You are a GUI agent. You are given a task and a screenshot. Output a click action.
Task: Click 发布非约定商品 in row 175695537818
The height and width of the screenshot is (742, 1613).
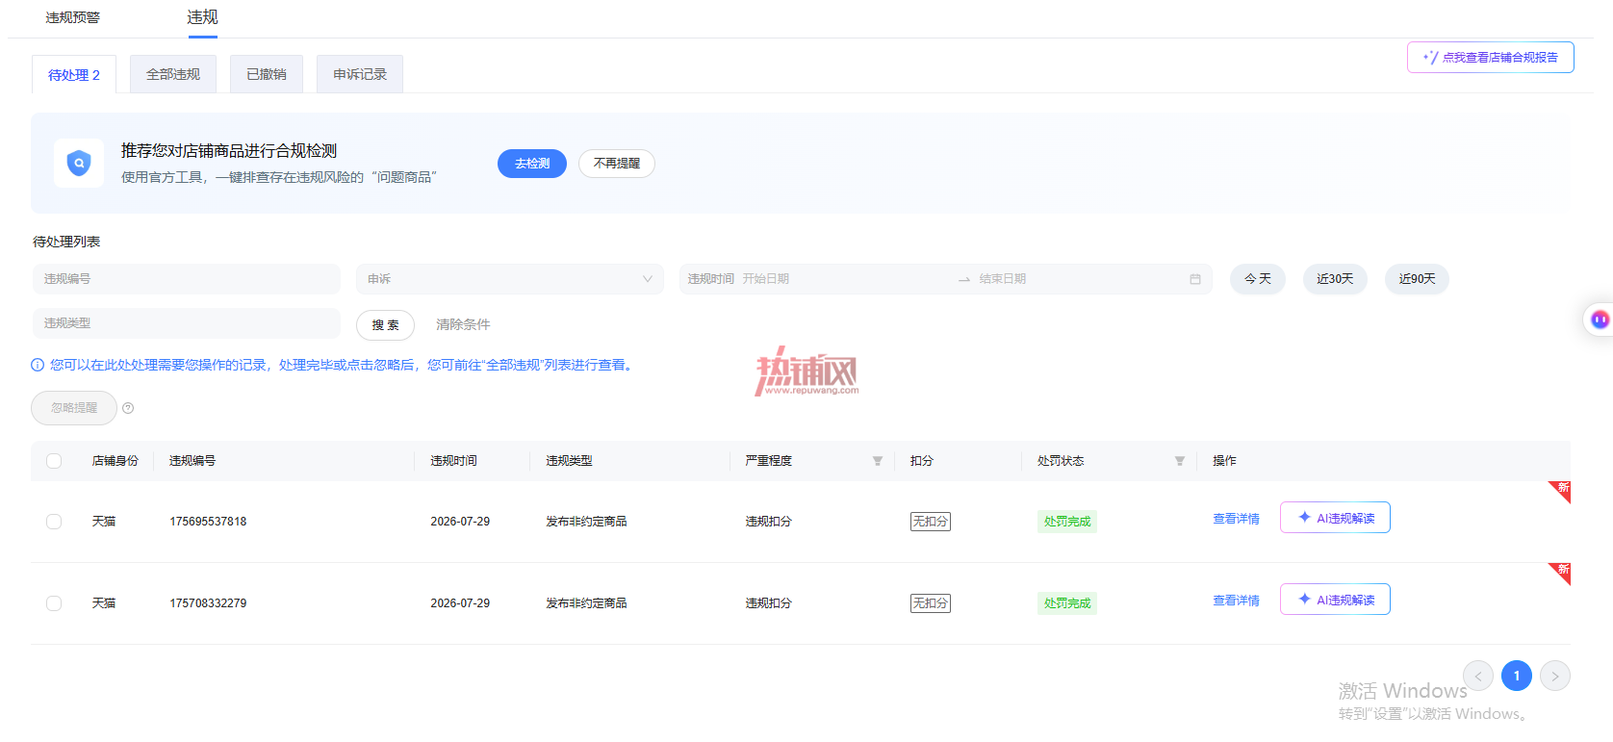[x=586, y=522]
